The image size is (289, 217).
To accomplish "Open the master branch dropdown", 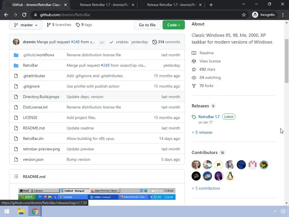I will [25, 25].
